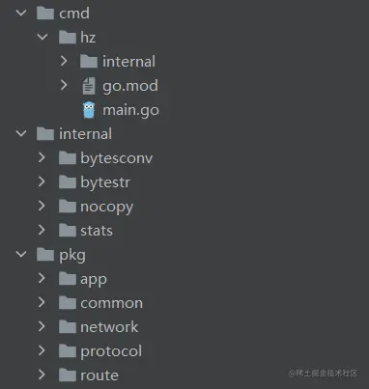Click the Go gopher icon beside main.go
The width and height of the screenshot is (369, 389).
tap(89, 110)
